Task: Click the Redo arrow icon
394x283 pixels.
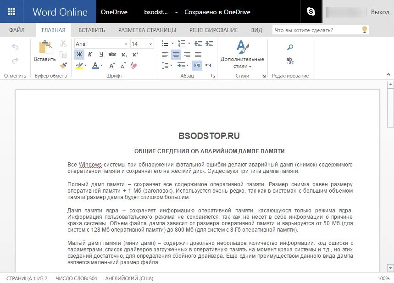Action: 15,61
